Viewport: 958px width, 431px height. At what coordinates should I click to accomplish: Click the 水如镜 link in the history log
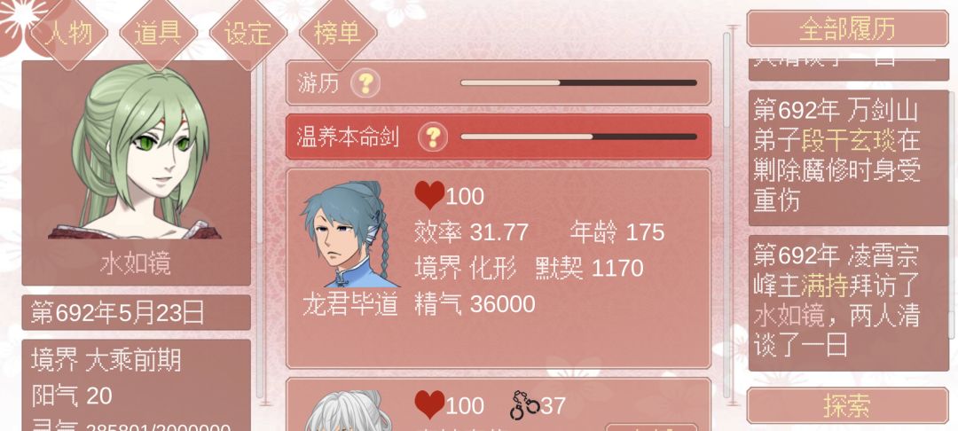[x=789, y=317]
